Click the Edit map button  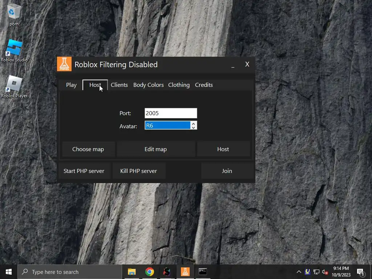155,149
